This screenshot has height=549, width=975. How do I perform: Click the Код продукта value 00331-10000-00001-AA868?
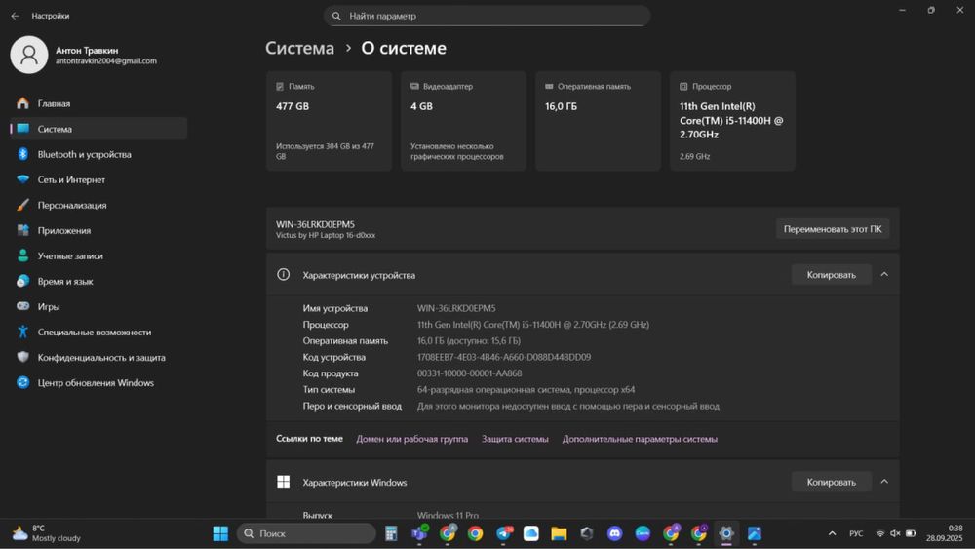pos(470,373)
